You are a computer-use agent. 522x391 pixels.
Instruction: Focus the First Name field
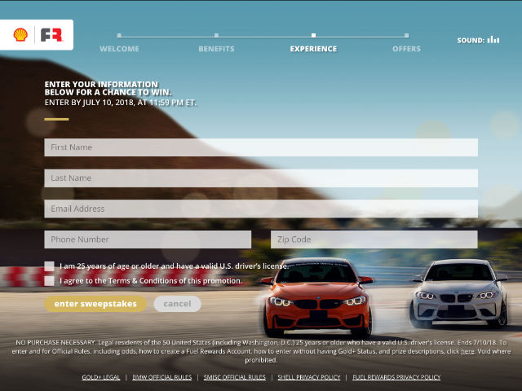tap(261, 147)
